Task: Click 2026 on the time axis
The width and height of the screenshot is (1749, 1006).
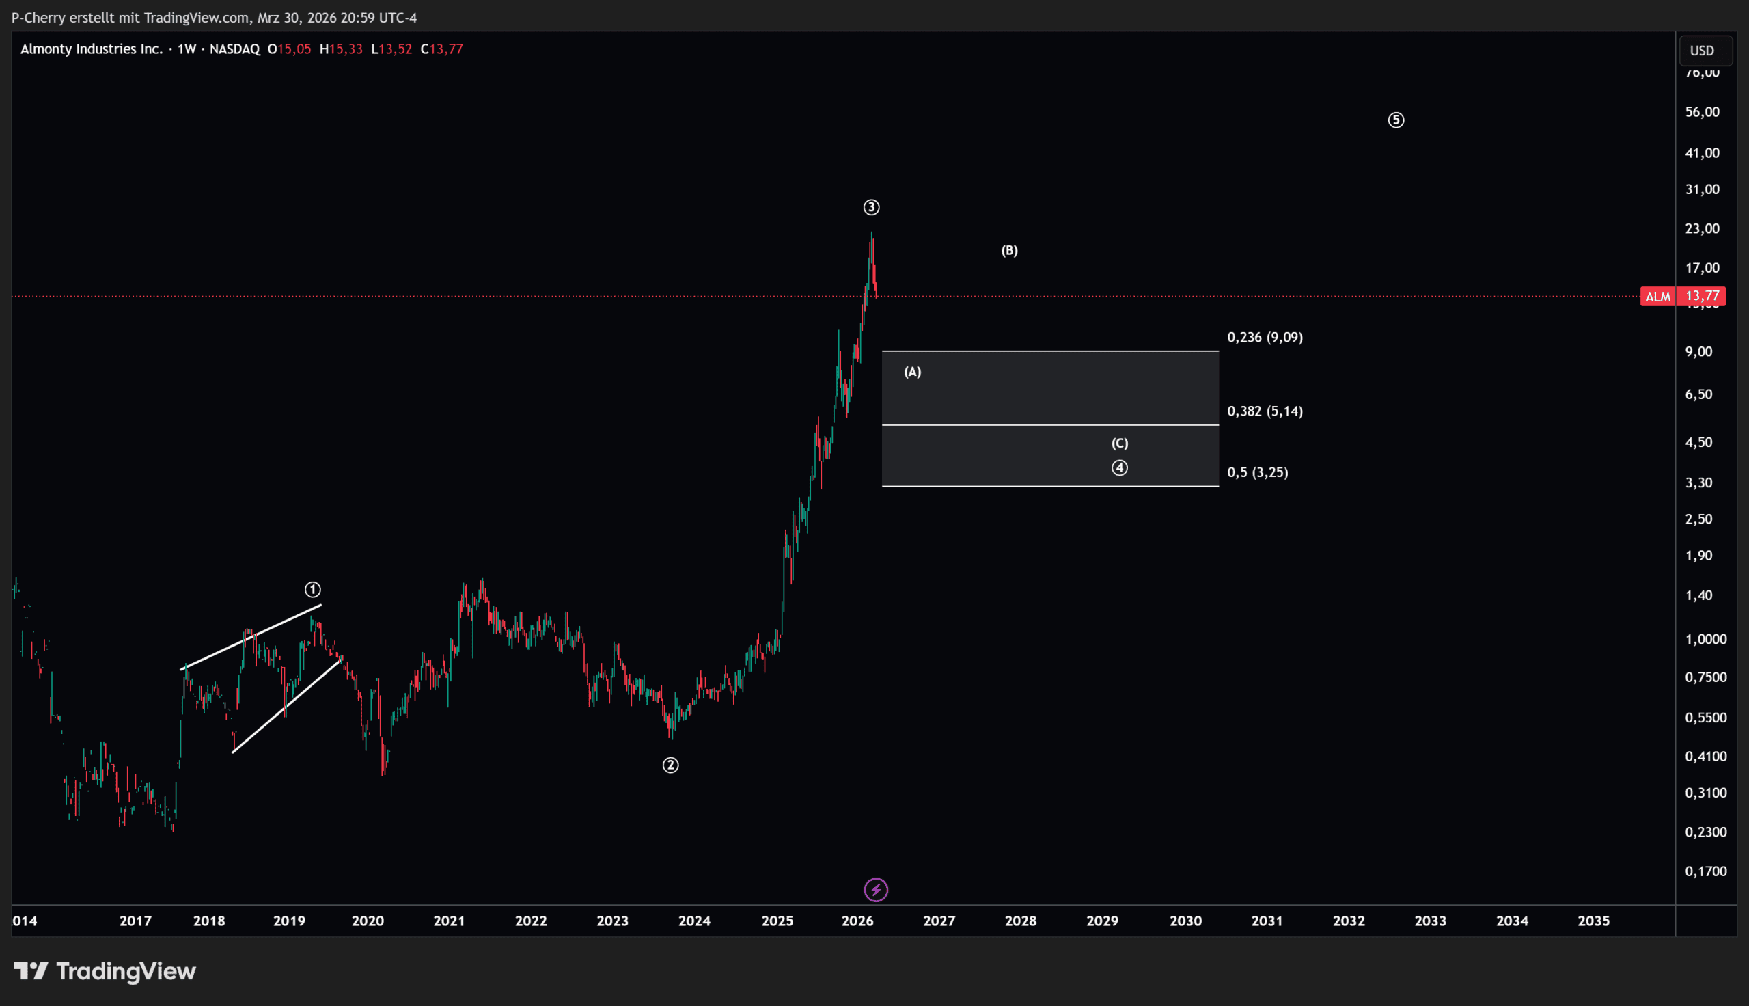Action: 857,921
